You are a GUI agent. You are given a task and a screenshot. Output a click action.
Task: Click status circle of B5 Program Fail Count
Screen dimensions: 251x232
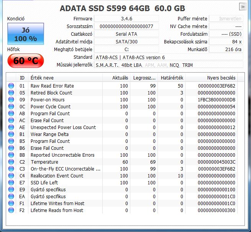(11, 141)
